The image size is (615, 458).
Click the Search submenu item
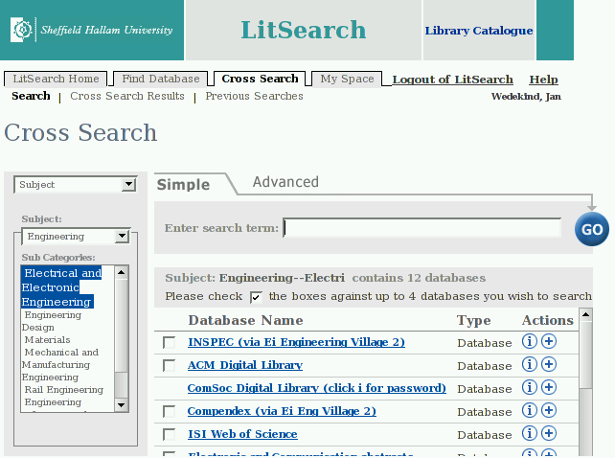(x=31, y=96)
